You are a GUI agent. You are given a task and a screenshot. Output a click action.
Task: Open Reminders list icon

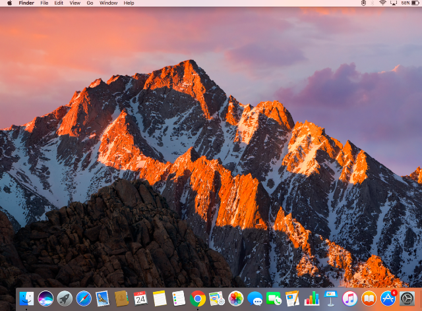click(x=179, y=298)
